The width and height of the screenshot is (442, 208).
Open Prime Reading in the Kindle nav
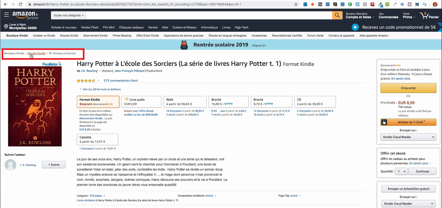(122, 36)
